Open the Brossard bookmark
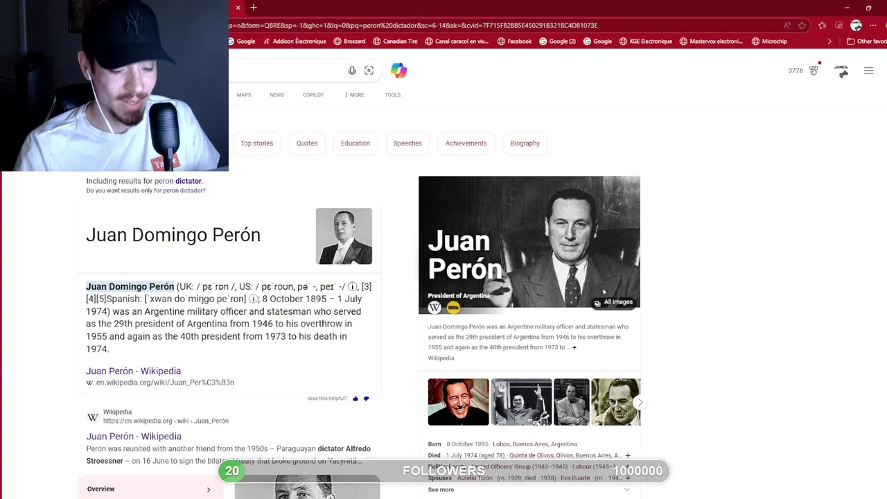Viewport: 887px width, 499px height. (x=349, y=42)
